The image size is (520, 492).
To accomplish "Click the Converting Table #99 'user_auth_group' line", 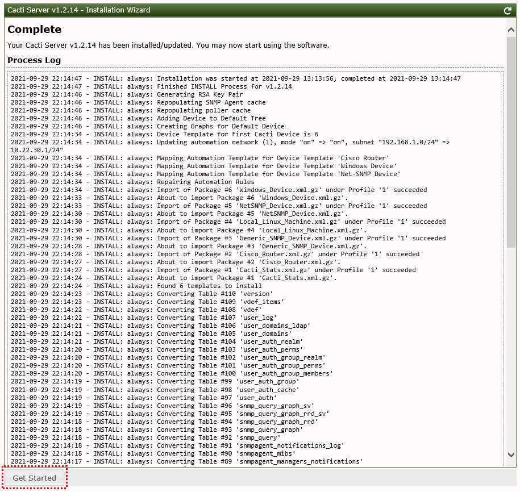I will [x=155, y=382].
